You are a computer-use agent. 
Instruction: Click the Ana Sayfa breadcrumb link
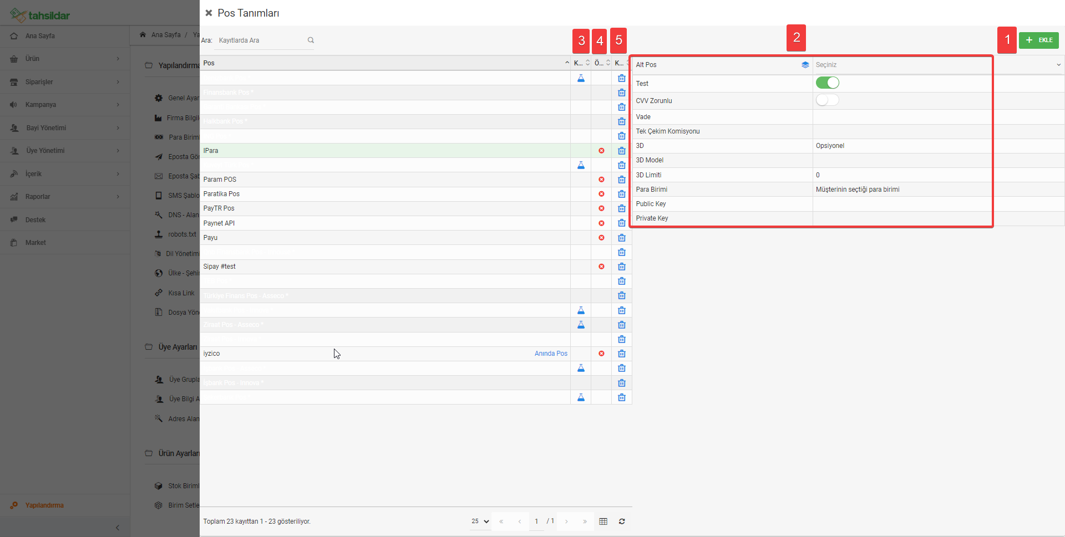[166, 35]
